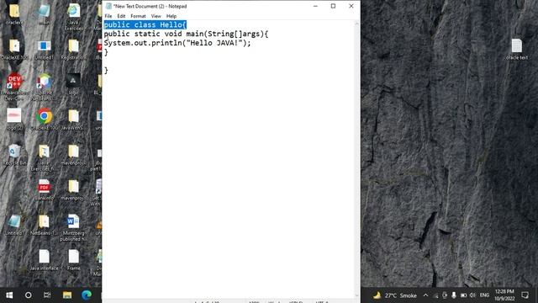Open the Windows Start menu
538x303 pixels.
pyautogui.click(x=9, y=295)
